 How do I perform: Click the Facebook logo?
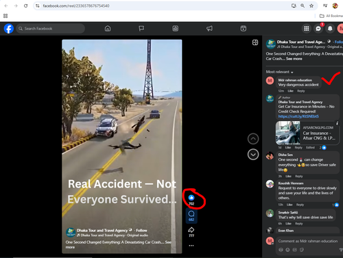point(9,29)
